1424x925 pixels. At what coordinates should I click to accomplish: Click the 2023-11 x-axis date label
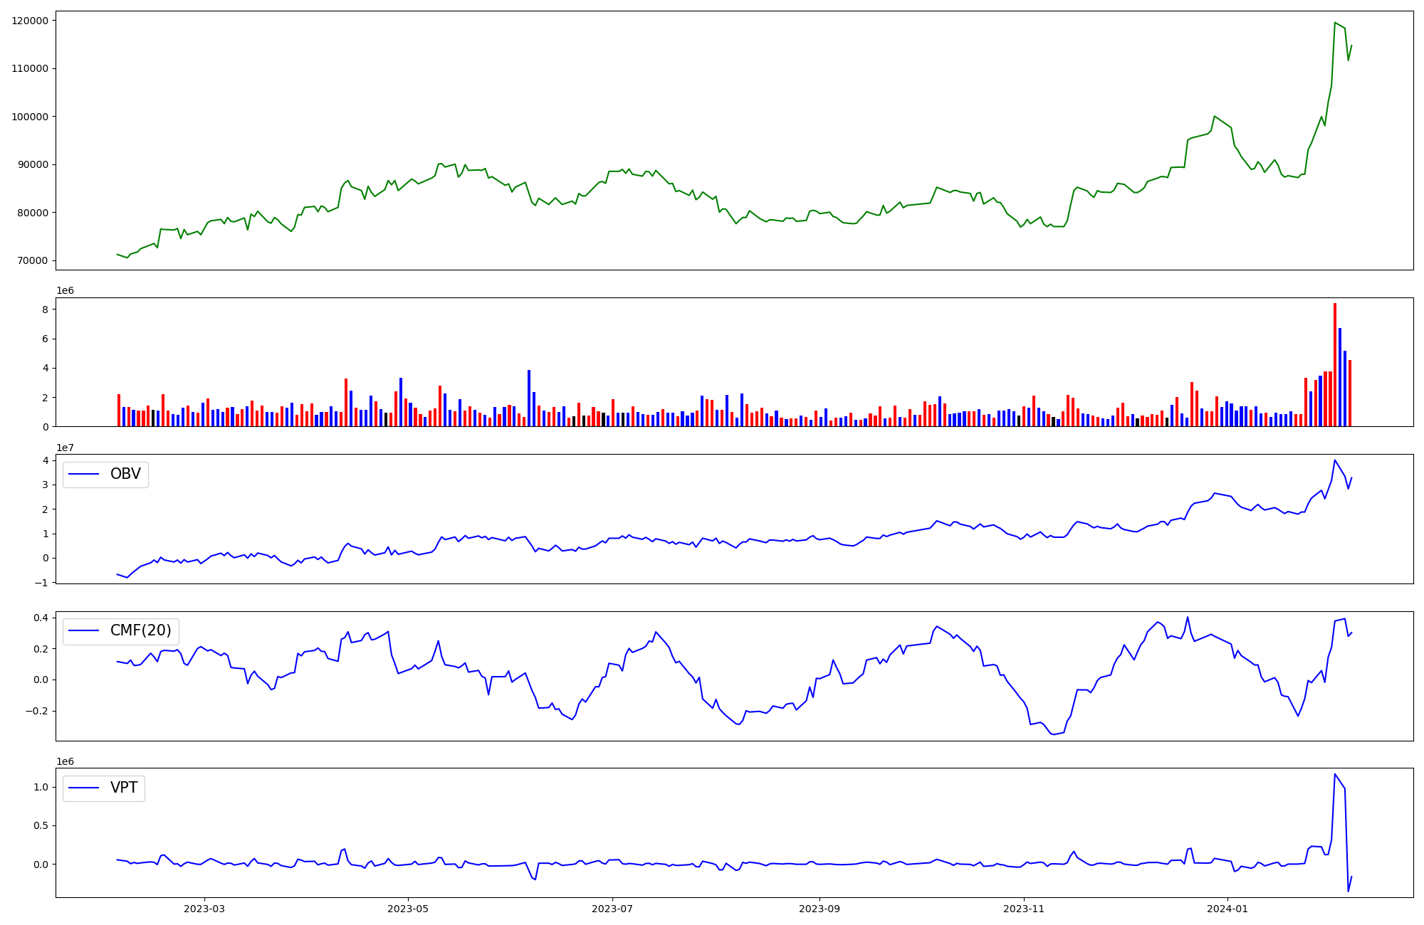click(1024, 909)
